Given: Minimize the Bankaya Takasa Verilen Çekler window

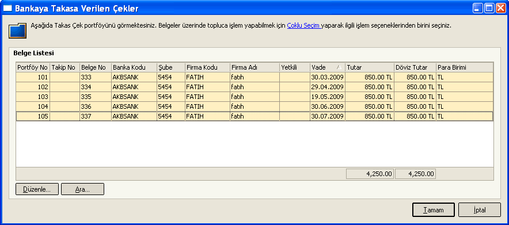Looking at the screenshot, I should point(477,9).
